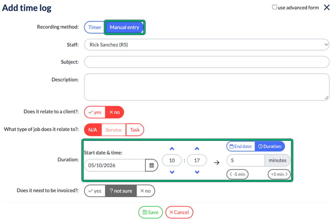This screenshot has width=333, height=221.
Task: Enable the use advanced form checkbox
Action: coord(274,7)
